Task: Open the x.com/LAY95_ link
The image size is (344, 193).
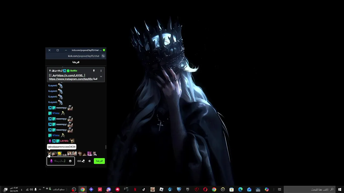Action: pyautogui.click(x=70, y=75)
